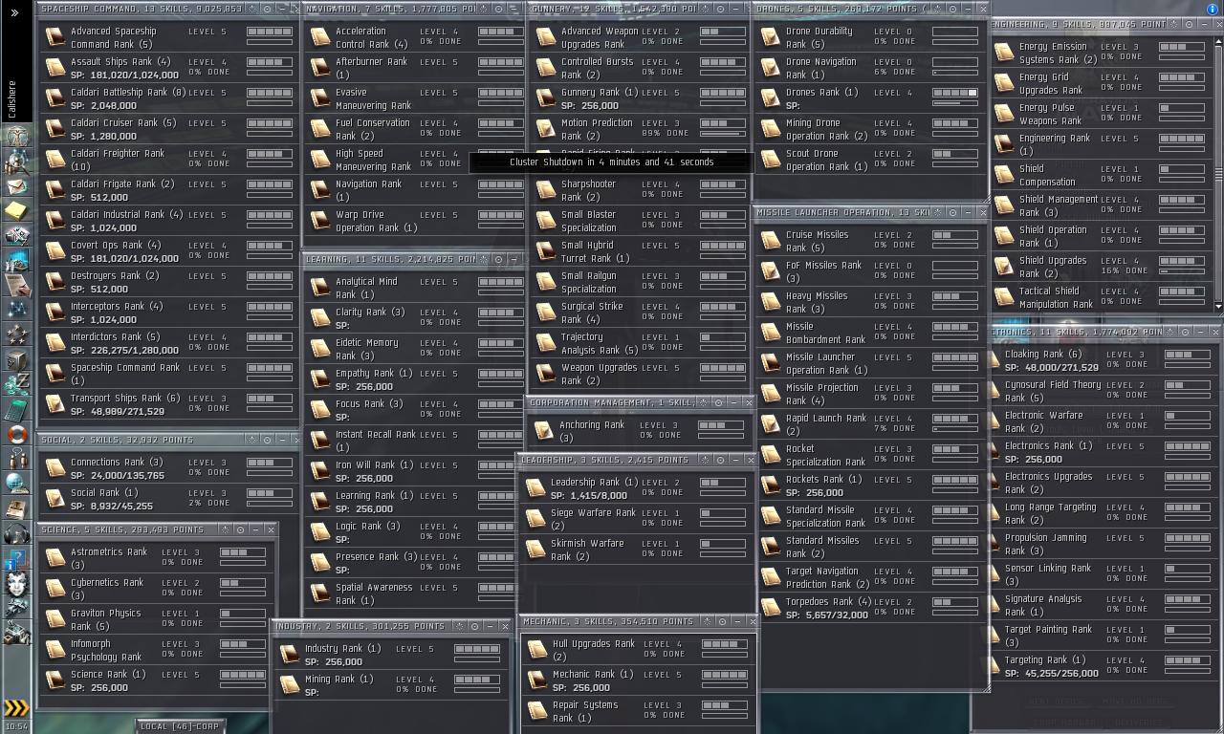
Task: Click the Calishere character name in sidebar
Action: coord(12,98)
